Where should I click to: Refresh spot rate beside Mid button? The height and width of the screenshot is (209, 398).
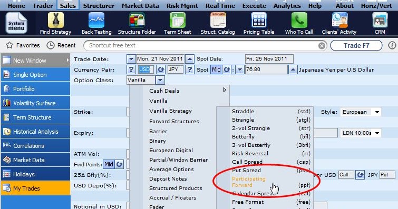click(227, 69)
